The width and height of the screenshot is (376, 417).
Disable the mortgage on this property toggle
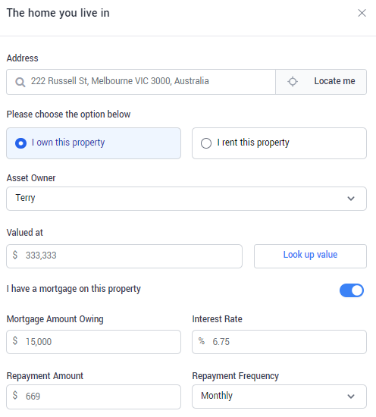pos(351,290)
